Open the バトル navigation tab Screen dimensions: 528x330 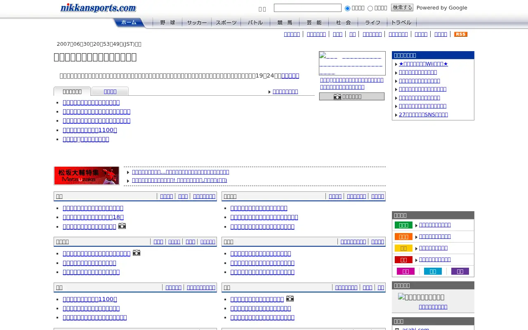(255, 23)
